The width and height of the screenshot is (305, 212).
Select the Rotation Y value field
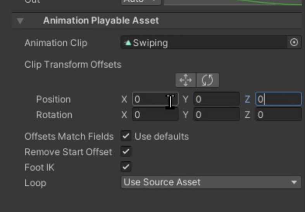coord(216,115)
